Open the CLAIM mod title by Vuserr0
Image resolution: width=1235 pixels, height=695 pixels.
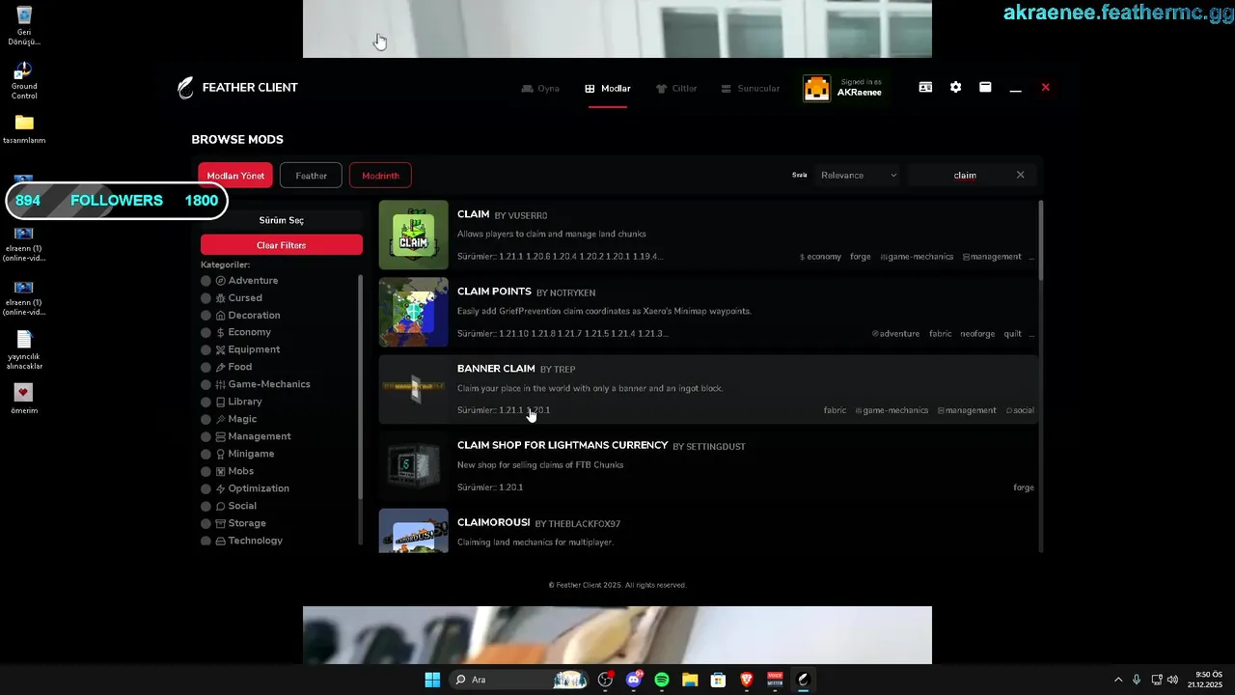click(473, 214)
